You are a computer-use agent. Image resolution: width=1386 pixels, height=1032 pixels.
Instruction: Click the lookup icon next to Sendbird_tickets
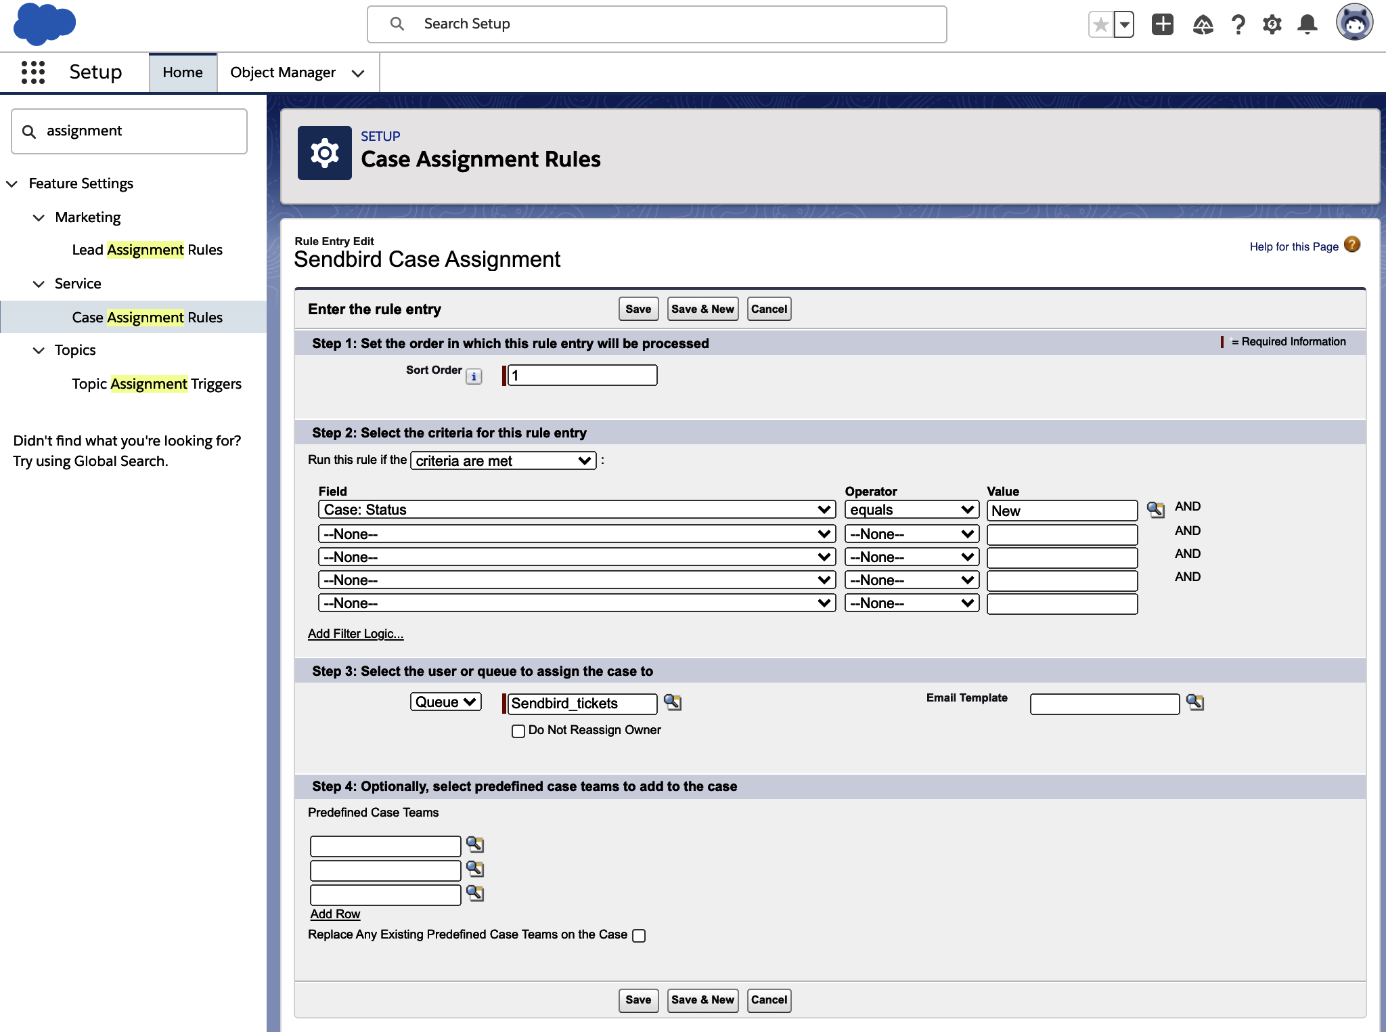(673, 702)
